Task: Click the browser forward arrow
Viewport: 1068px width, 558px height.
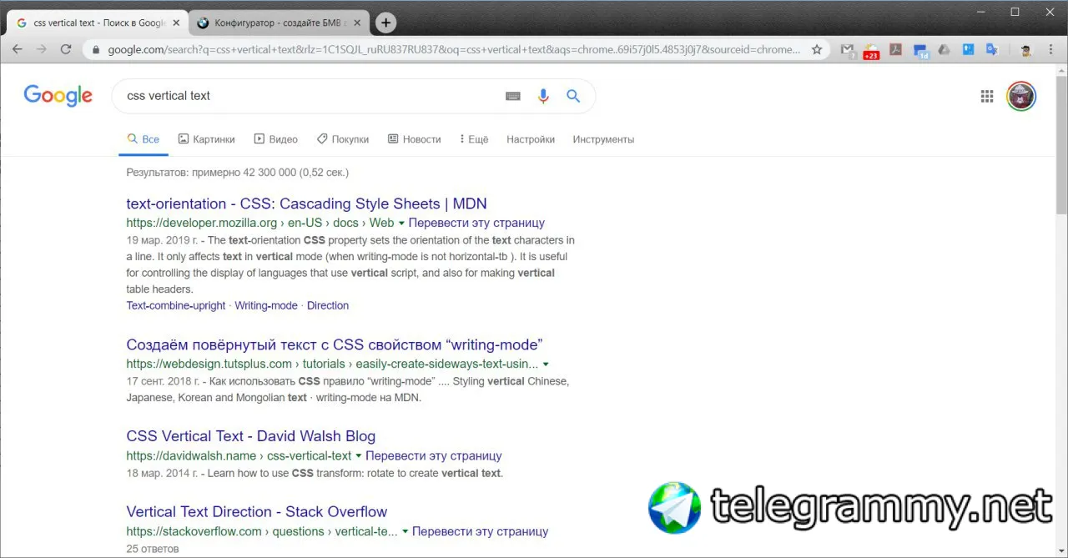Action: click(42, 49)
